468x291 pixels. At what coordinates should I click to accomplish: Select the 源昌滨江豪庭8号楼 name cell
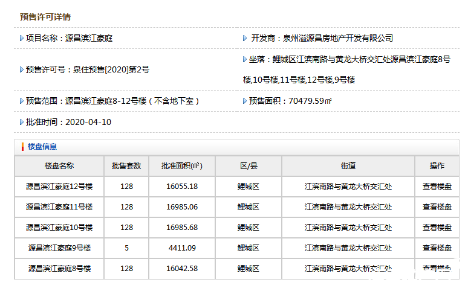pos(59,269)
